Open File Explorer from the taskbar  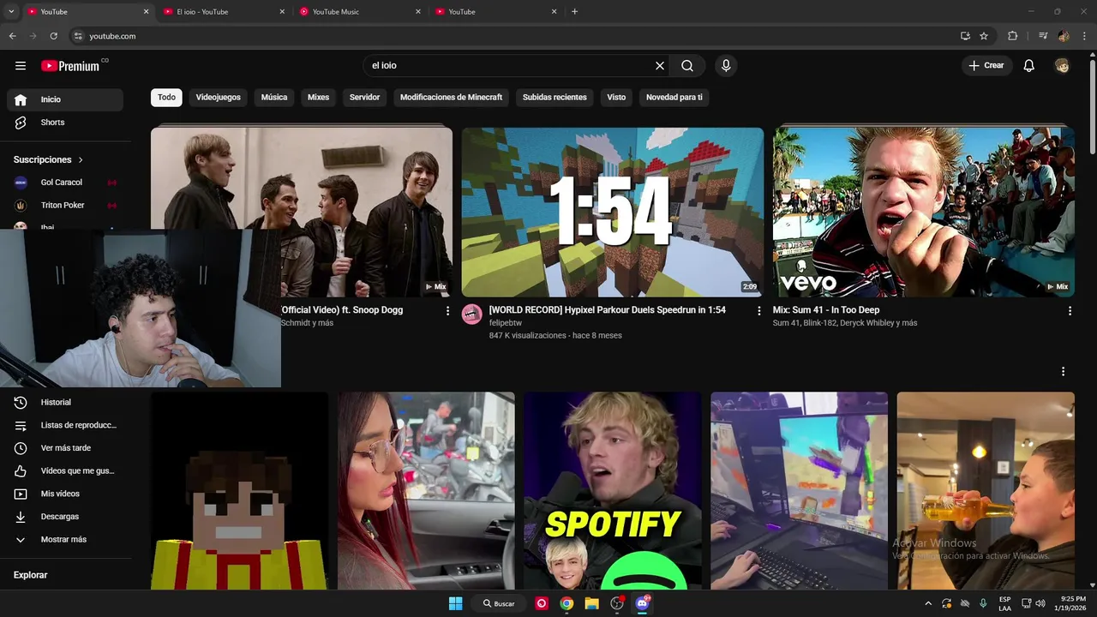[591, 603]
